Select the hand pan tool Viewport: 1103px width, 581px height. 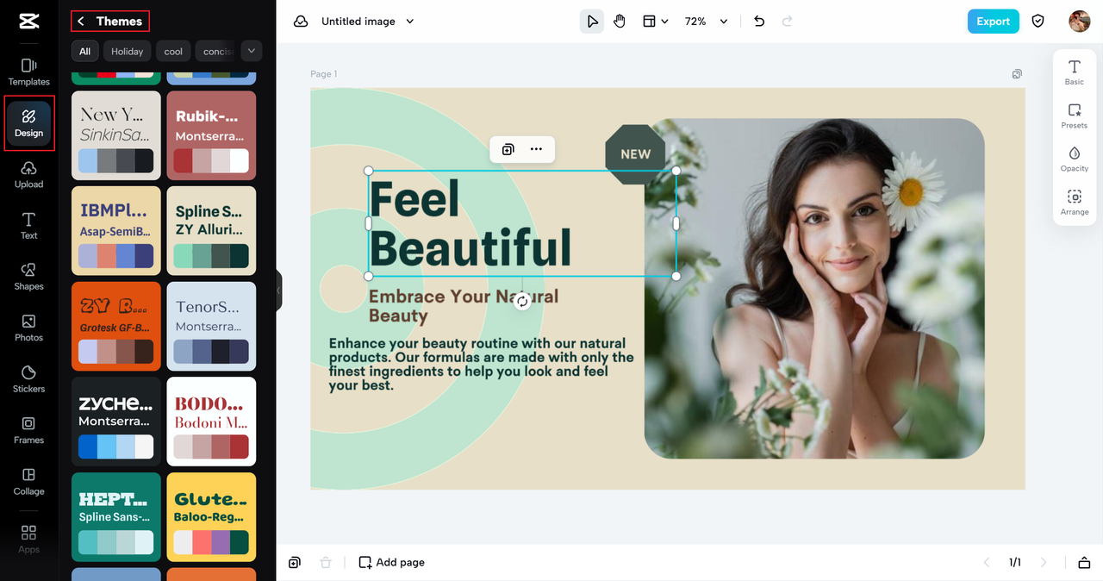(620, 22)
